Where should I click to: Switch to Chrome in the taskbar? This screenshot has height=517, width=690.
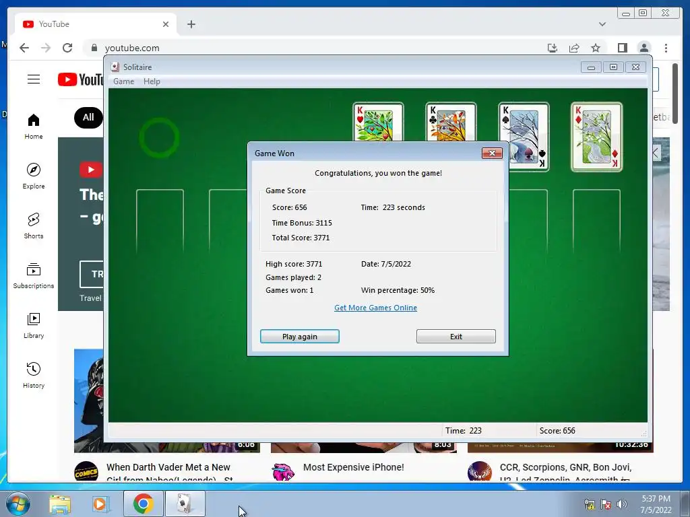[144, 504]
